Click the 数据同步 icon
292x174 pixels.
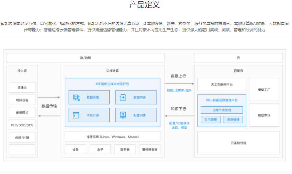pos(123,98)
